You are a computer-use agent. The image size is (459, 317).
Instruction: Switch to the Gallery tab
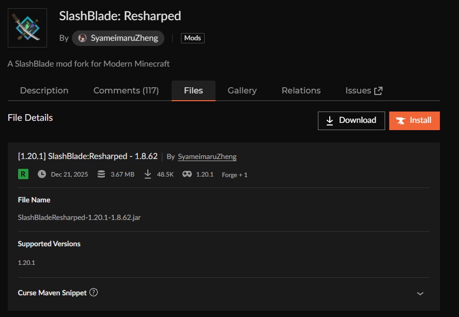click(x=242, y=90)
